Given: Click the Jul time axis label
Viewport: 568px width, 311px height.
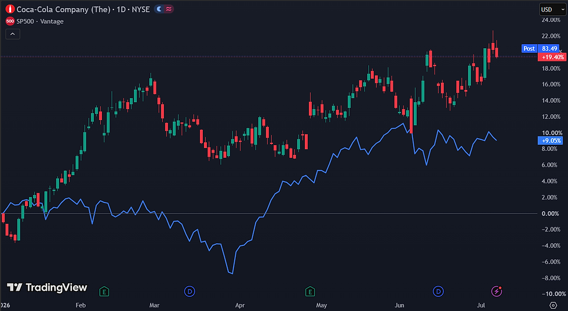Looking at the screenshot, I should [x=480, y=305].
